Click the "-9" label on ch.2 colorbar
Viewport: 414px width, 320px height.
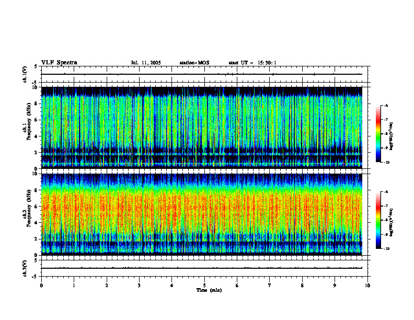(386, 234)
